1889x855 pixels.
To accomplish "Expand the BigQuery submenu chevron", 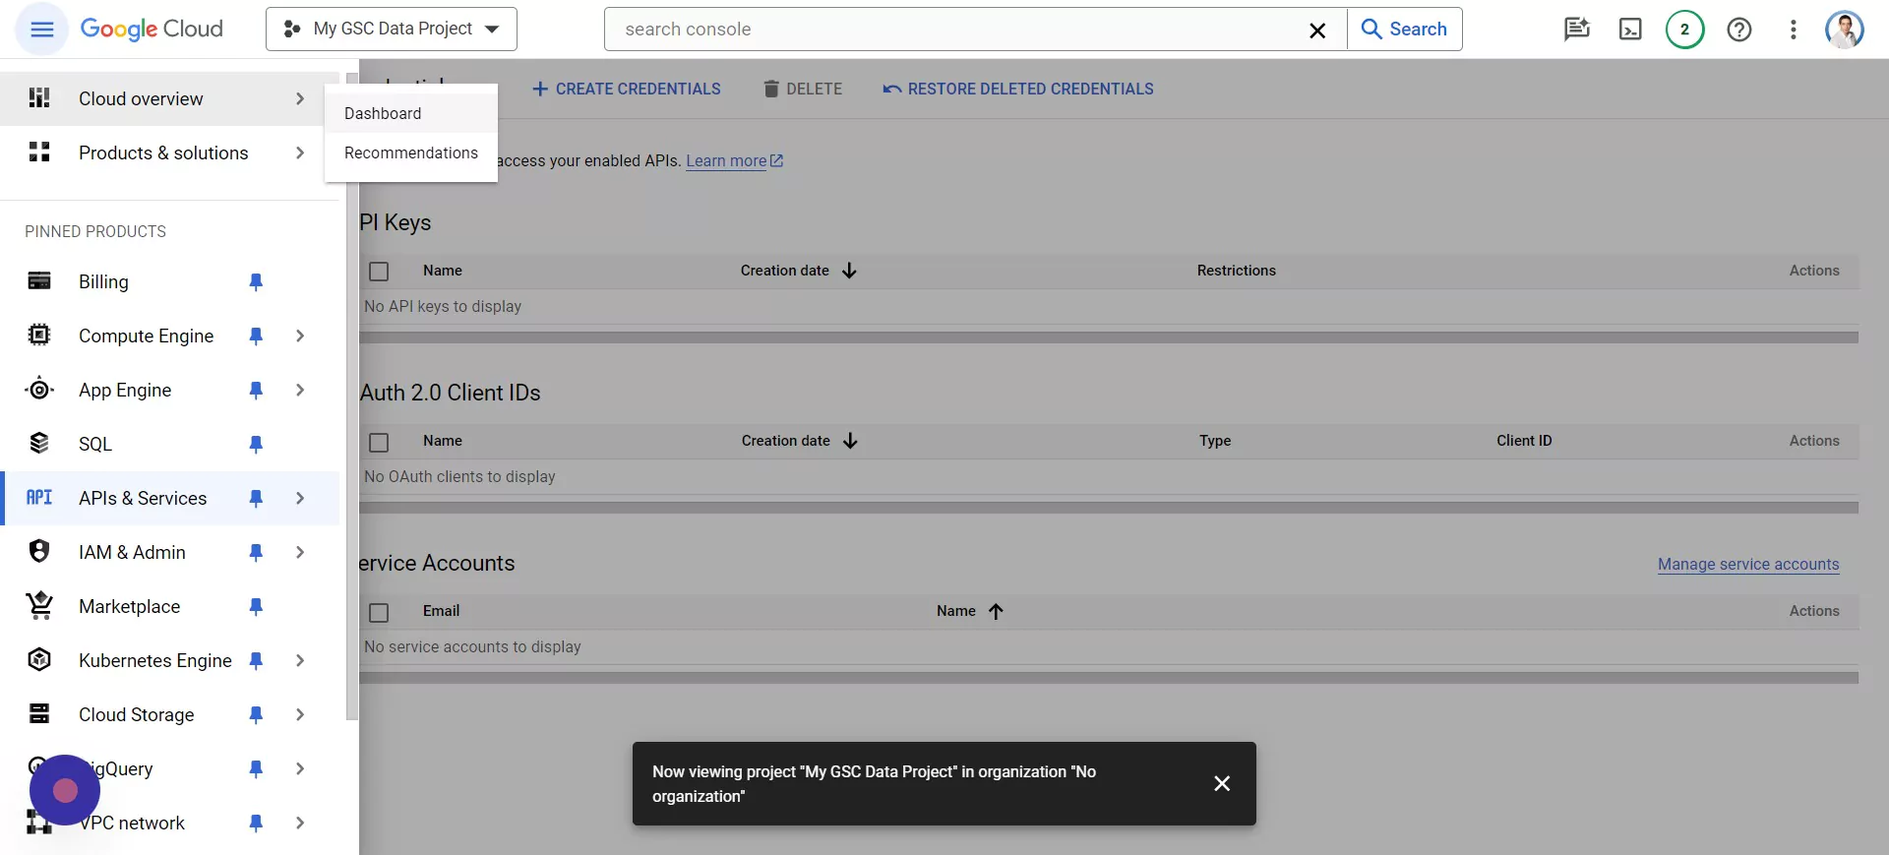I will [x=300, y=768].
